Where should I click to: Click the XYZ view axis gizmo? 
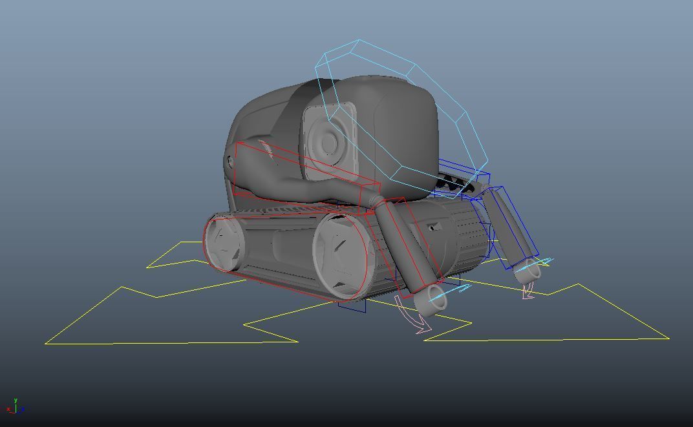coord(15,406)
